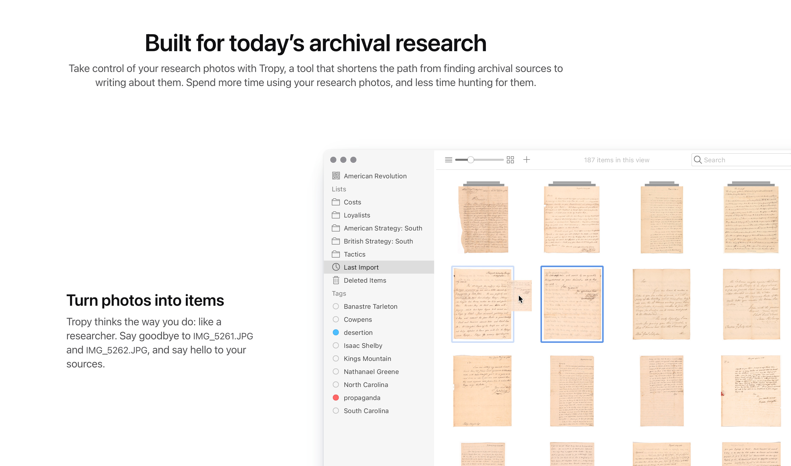Switch to list view icon
The height and width of the screenshot is (466, 791).
[x=448, y=160]
